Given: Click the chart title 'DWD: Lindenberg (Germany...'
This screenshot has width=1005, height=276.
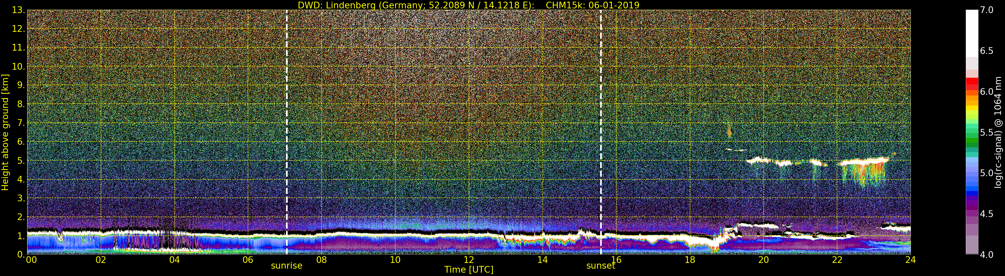Looking at the screenshot, I should [469, 5].
